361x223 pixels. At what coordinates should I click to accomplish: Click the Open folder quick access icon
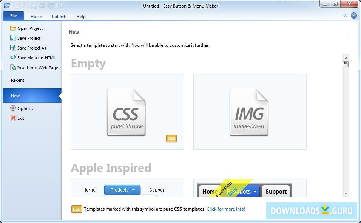click(26, 6)
